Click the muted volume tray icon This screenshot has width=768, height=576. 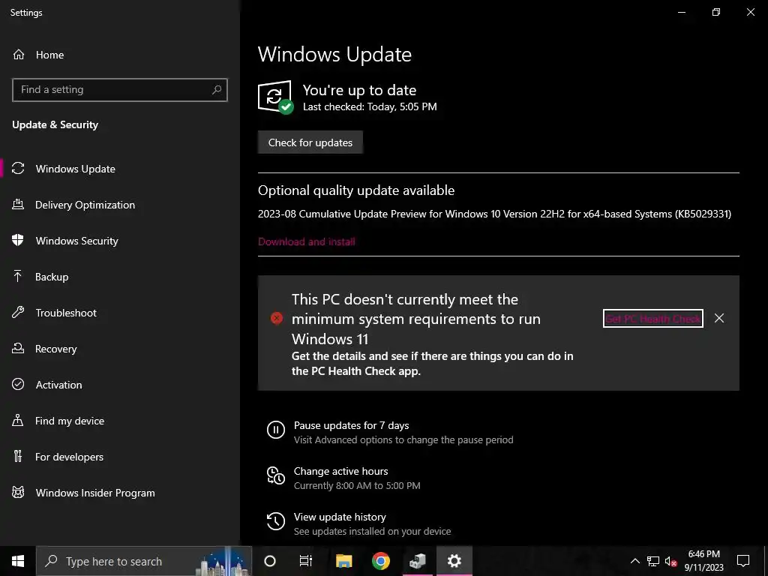671,561
